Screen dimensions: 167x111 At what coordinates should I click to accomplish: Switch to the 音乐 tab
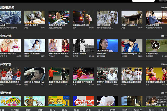pos(101,110)
